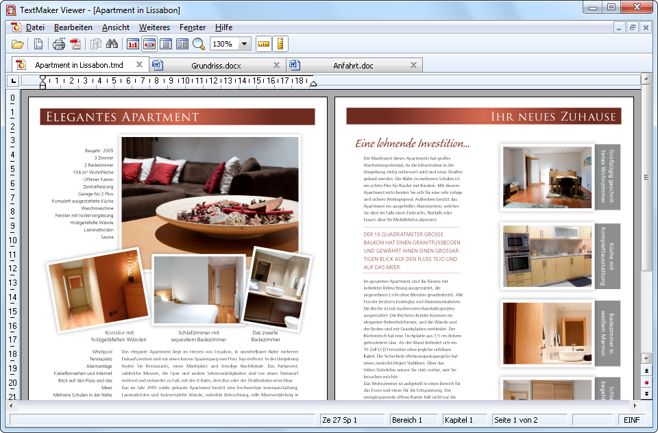658x433 pixels.
Task: Click the grayed-out copy icon
Action: (x=96, y=44)
